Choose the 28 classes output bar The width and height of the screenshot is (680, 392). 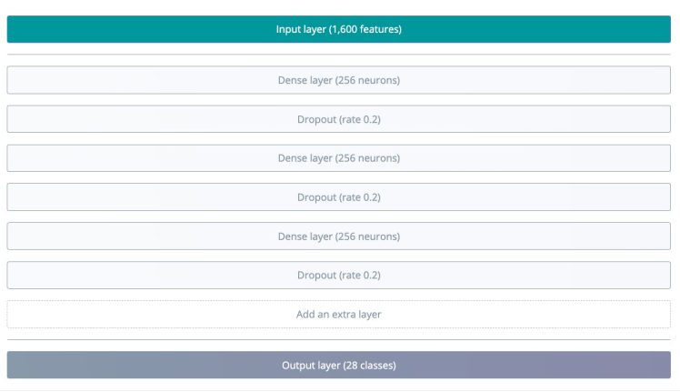[x=339, y=366]
